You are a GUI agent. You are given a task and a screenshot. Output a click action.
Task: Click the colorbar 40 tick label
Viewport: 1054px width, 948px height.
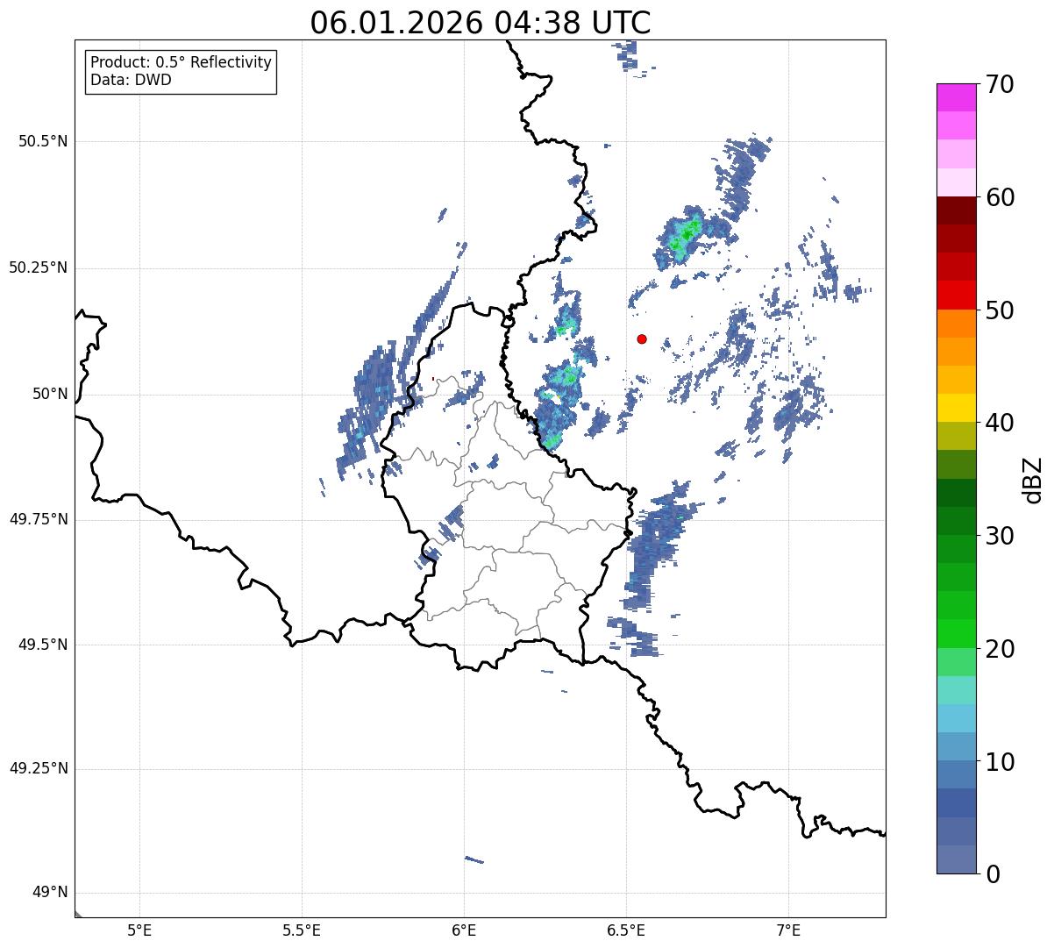click(x=1000, y=423)
